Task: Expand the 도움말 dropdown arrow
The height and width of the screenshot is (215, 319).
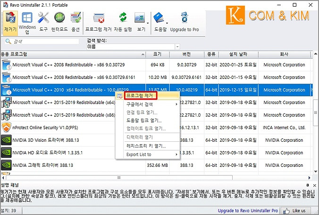Action: [x=167, y=23]
